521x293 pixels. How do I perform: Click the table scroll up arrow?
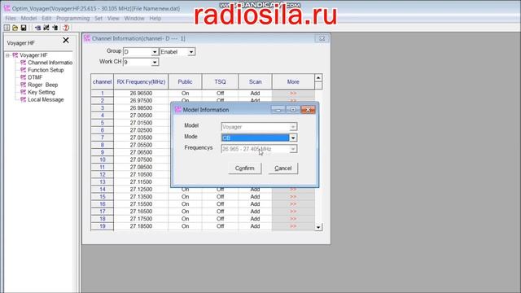pos(318,78)
